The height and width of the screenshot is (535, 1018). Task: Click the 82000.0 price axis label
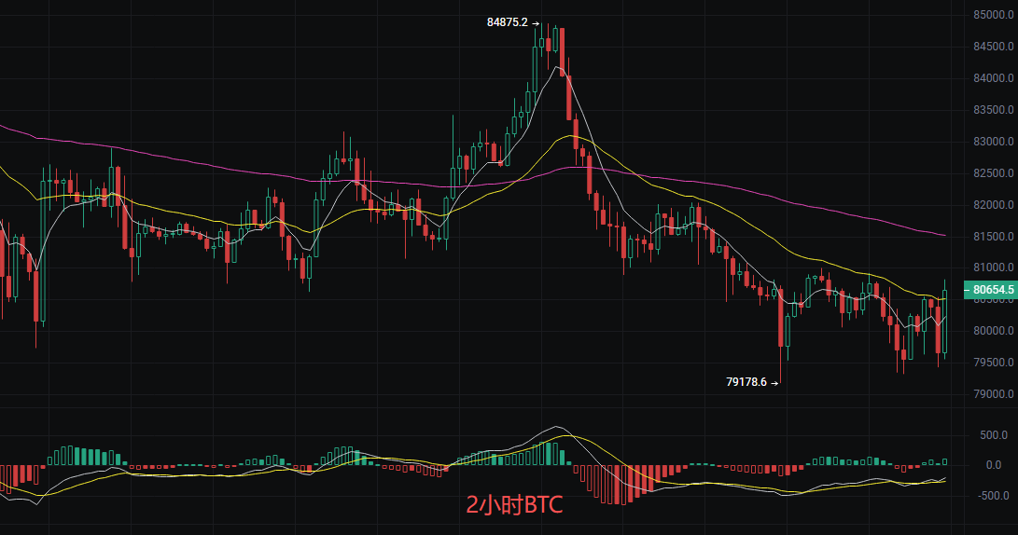pos(994,204)
